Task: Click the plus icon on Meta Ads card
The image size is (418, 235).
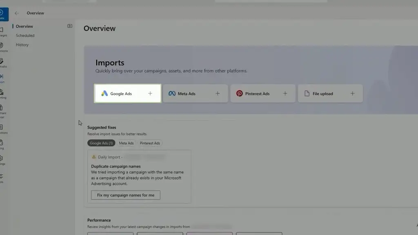Action: point(218,93)
